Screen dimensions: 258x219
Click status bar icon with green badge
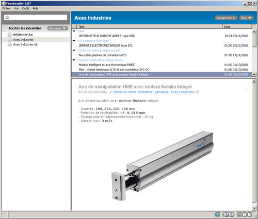[231, 214]
